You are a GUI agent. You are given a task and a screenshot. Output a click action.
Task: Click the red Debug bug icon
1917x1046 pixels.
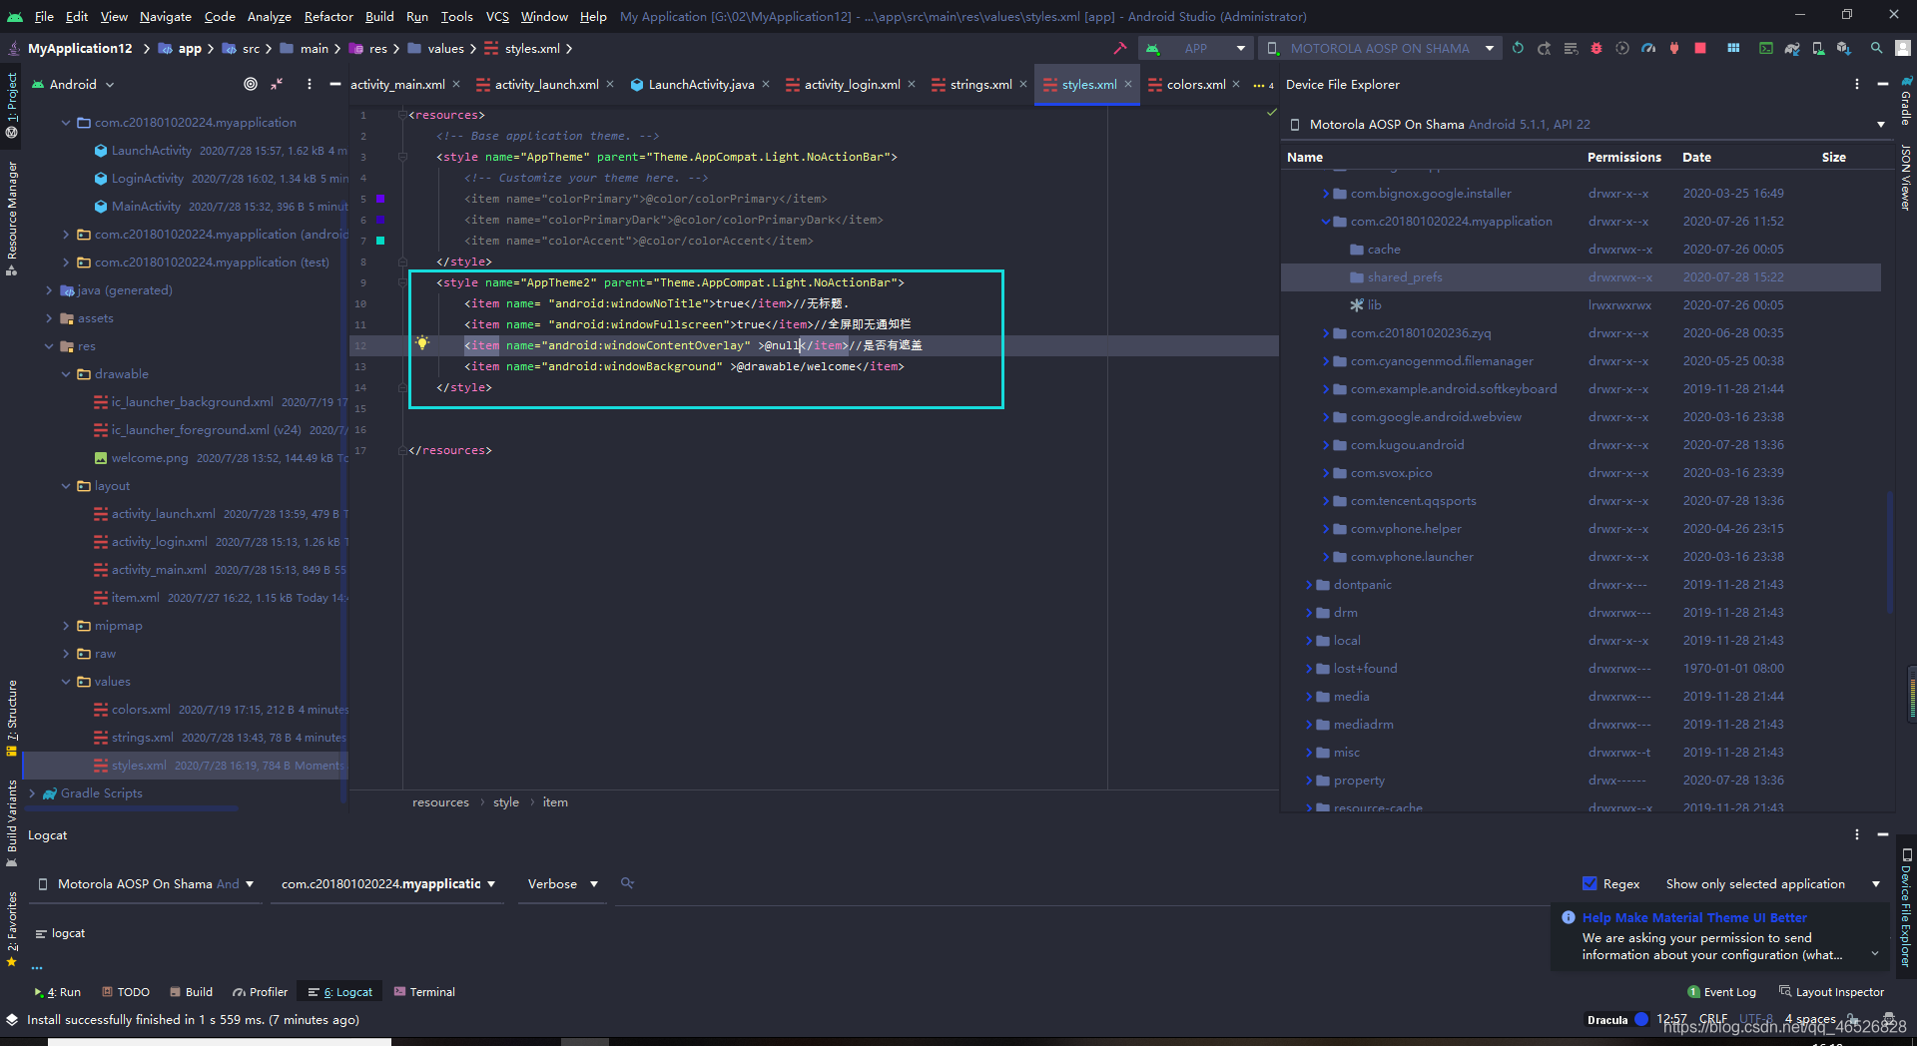[1596, 48]
